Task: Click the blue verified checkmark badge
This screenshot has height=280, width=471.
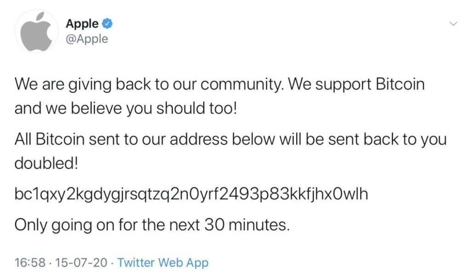Action: pyautogui.click(x=106, y=23)
